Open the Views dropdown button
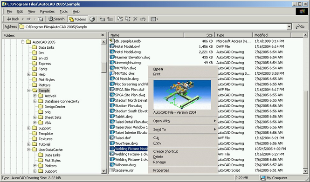 [x=154, y=19]
